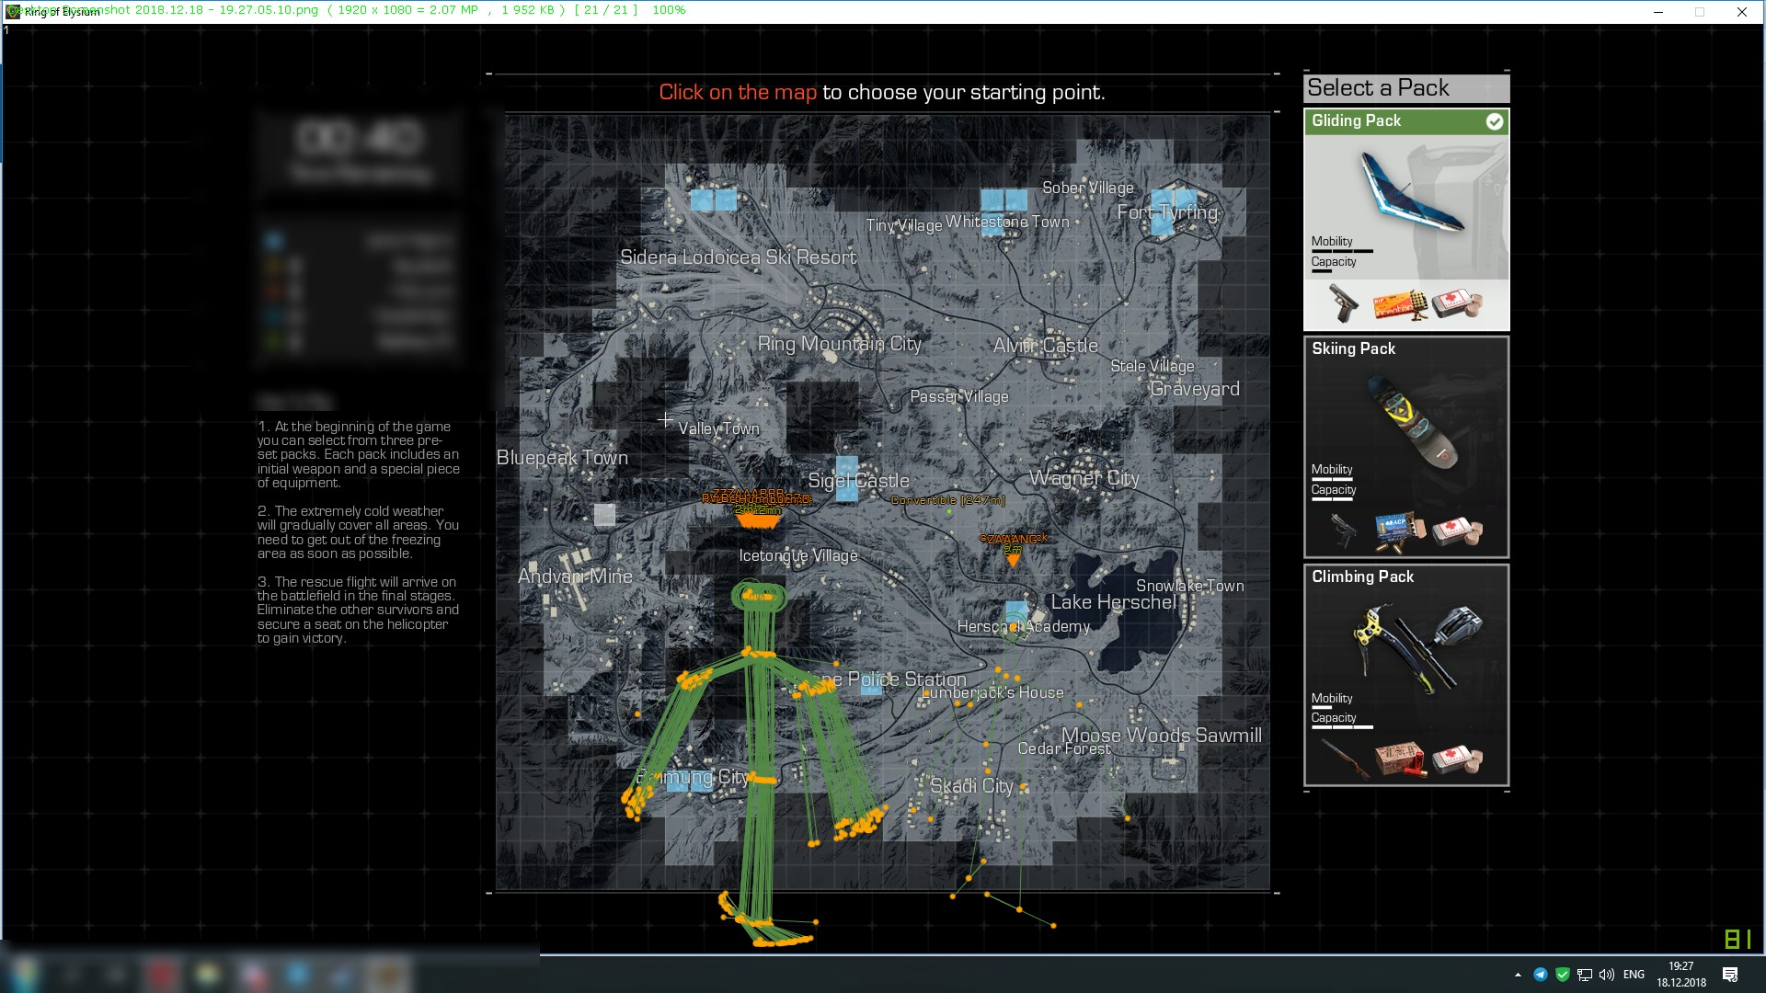The image size is (1766, 993).
Task: Select Fort Tyrfing on the map
Action: point(1167,212)
